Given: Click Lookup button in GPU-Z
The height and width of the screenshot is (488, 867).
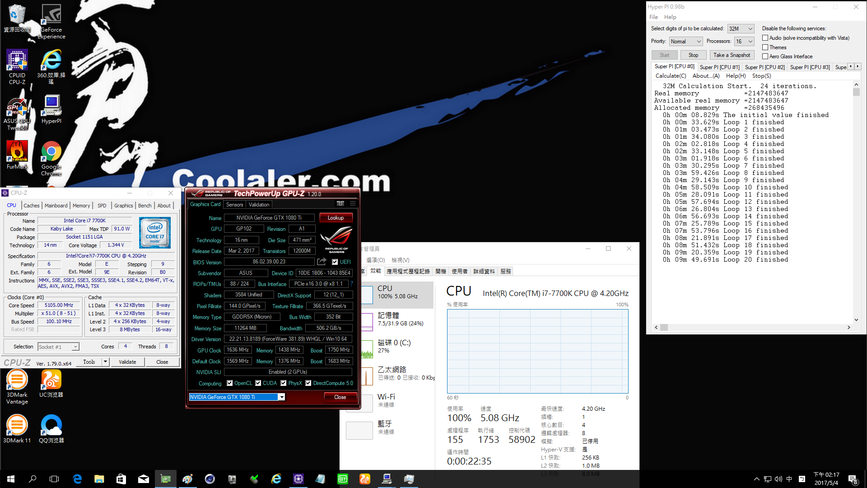Looking at the screenshot, I should coord(336,218).
